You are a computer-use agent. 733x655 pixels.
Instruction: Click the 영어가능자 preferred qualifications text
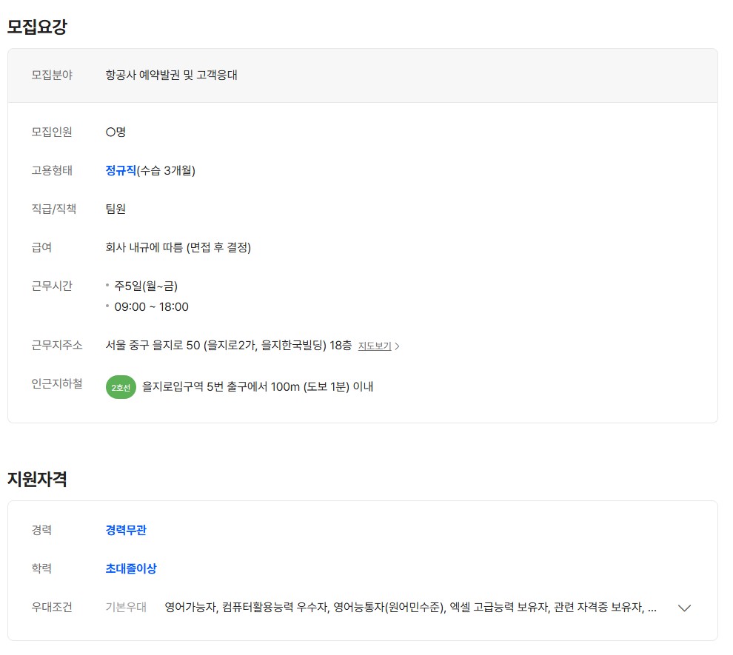(x=411, y=607)
